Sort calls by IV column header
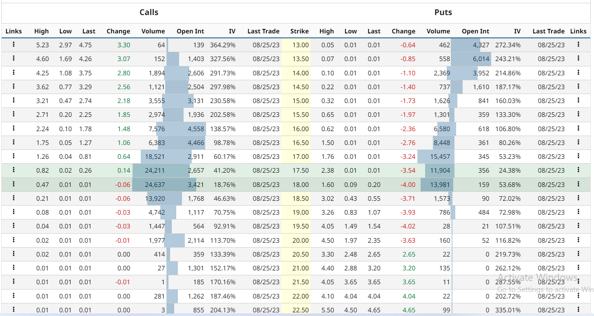Image resolution: width=594 pixels, height=316 pixels. coord(232,31)
